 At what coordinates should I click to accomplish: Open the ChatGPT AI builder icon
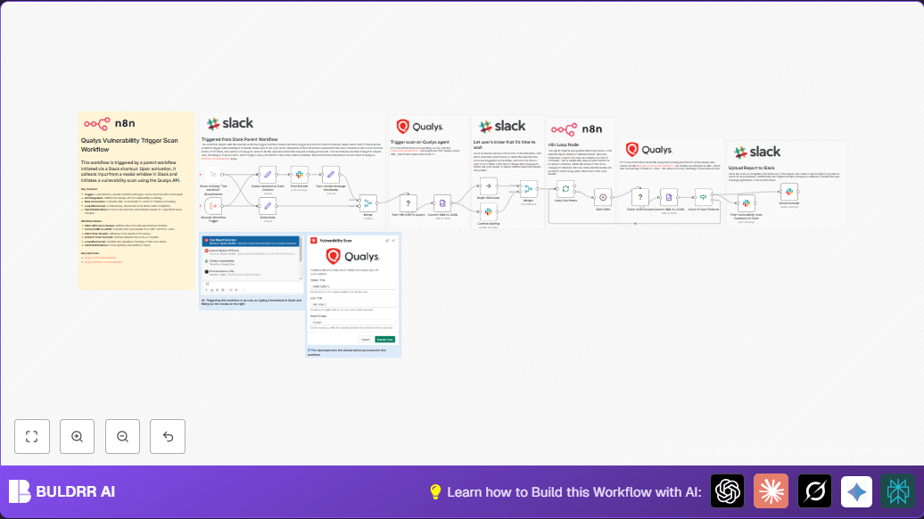tap(727, 491)
